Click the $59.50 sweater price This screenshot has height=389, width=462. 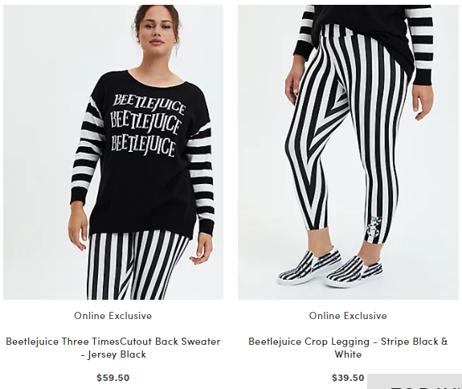pyautogui.click(x=113, y=378)
